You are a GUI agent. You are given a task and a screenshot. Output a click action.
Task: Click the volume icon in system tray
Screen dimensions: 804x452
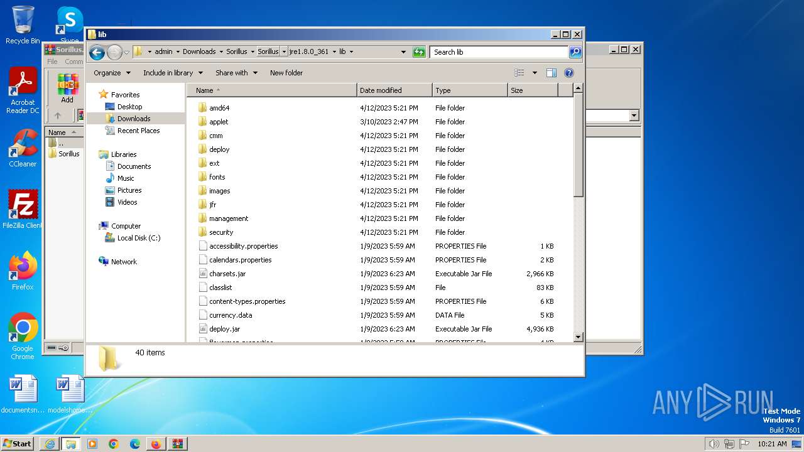point(714,444)
